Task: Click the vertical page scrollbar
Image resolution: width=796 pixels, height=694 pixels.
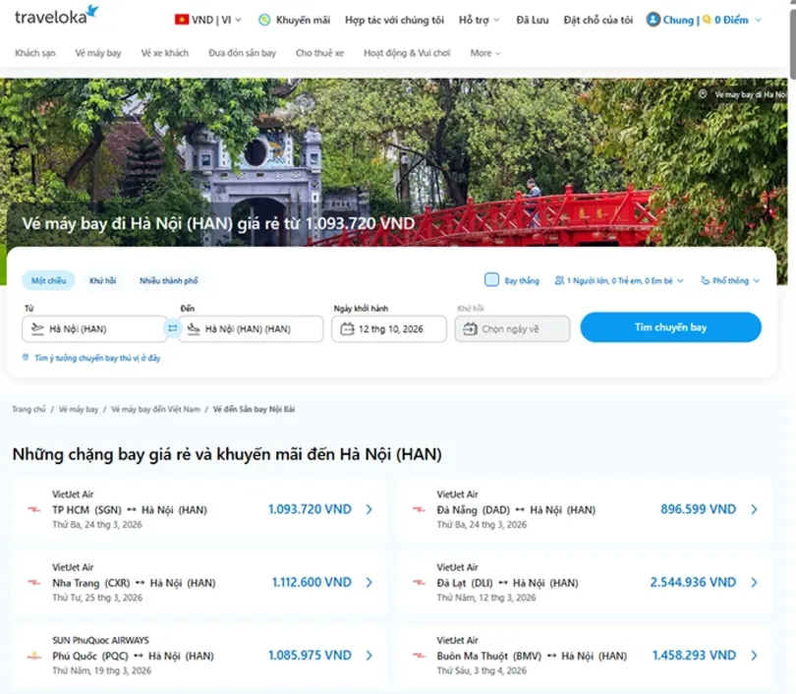Action: 791,39
